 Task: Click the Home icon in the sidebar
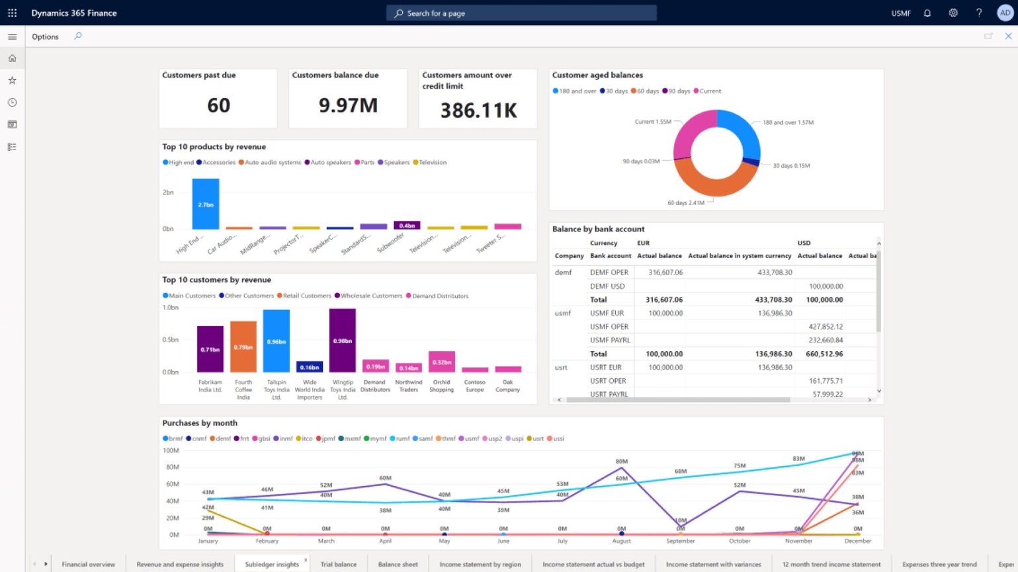(12, 58)
